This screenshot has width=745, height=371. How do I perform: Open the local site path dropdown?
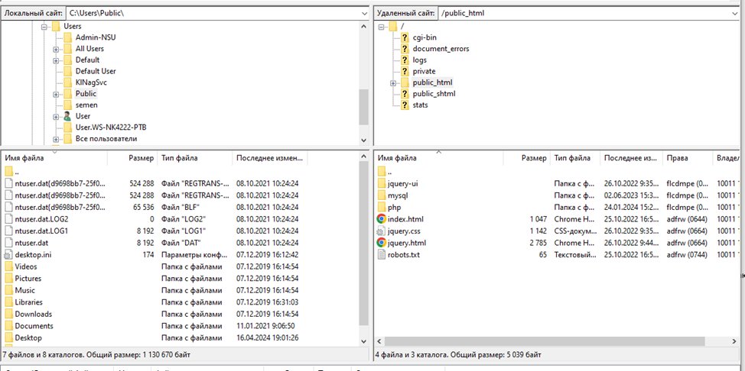[363, 14]
